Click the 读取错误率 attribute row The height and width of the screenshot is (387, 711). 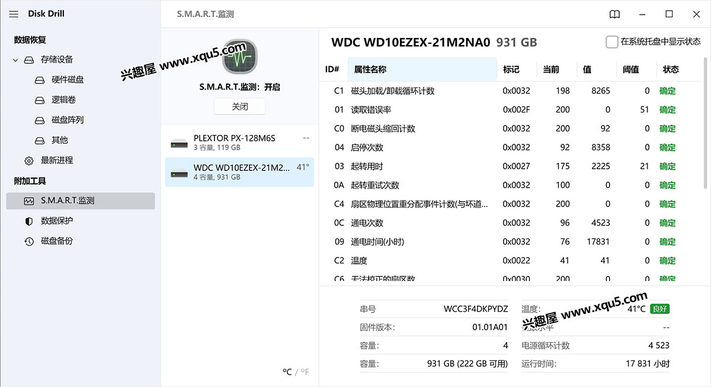click(x=510, y=110)
